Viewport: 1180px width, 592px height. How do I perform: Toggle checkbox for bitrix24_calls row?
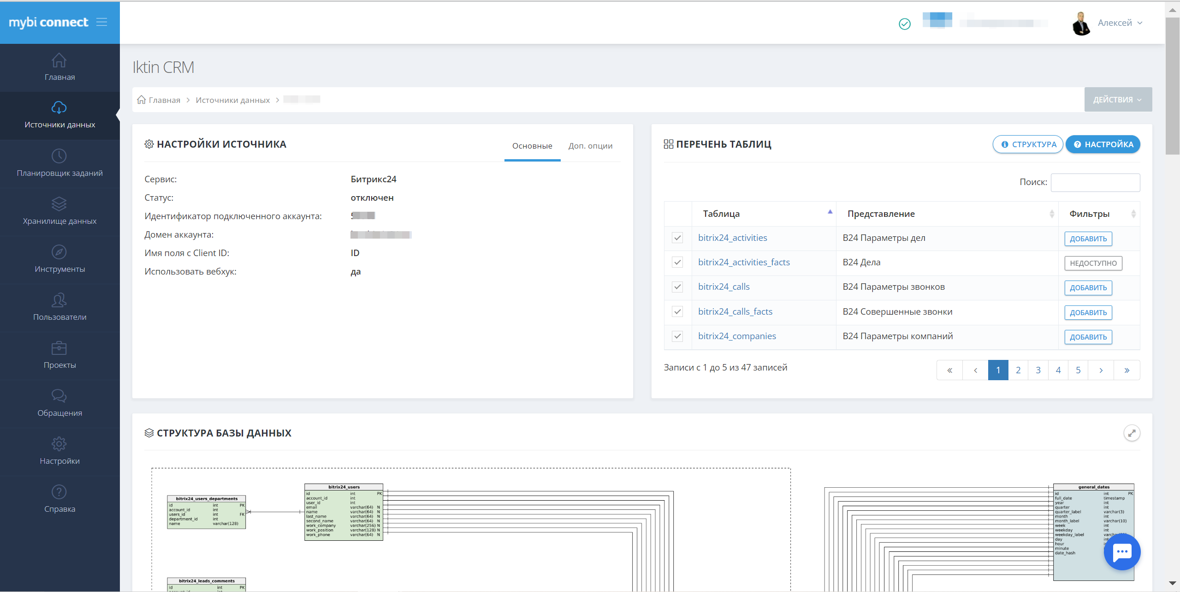point(677,287)
